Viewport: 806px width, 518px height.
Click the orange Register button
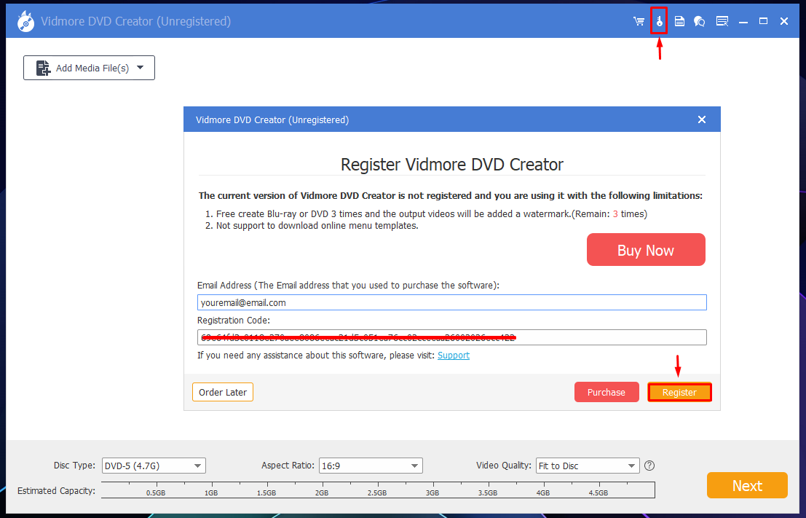679,392
